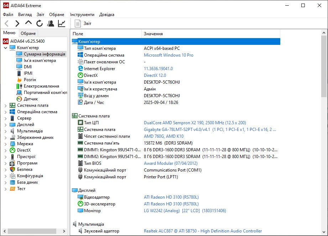Screen dimensions: 328x236
Task: Expand the Сервер tree node
Action: [x=6, y=118]
